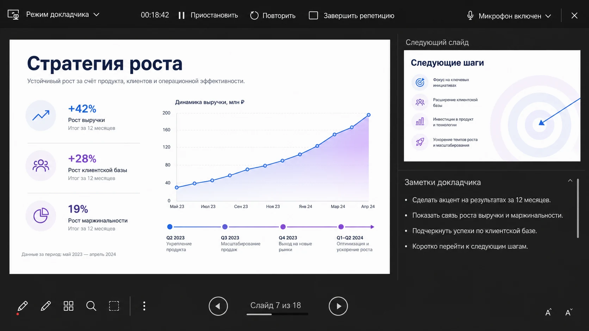Go to the previous slide
This screenshot has width=589, height=331.
pyautogui.click(x=218, y=306)
